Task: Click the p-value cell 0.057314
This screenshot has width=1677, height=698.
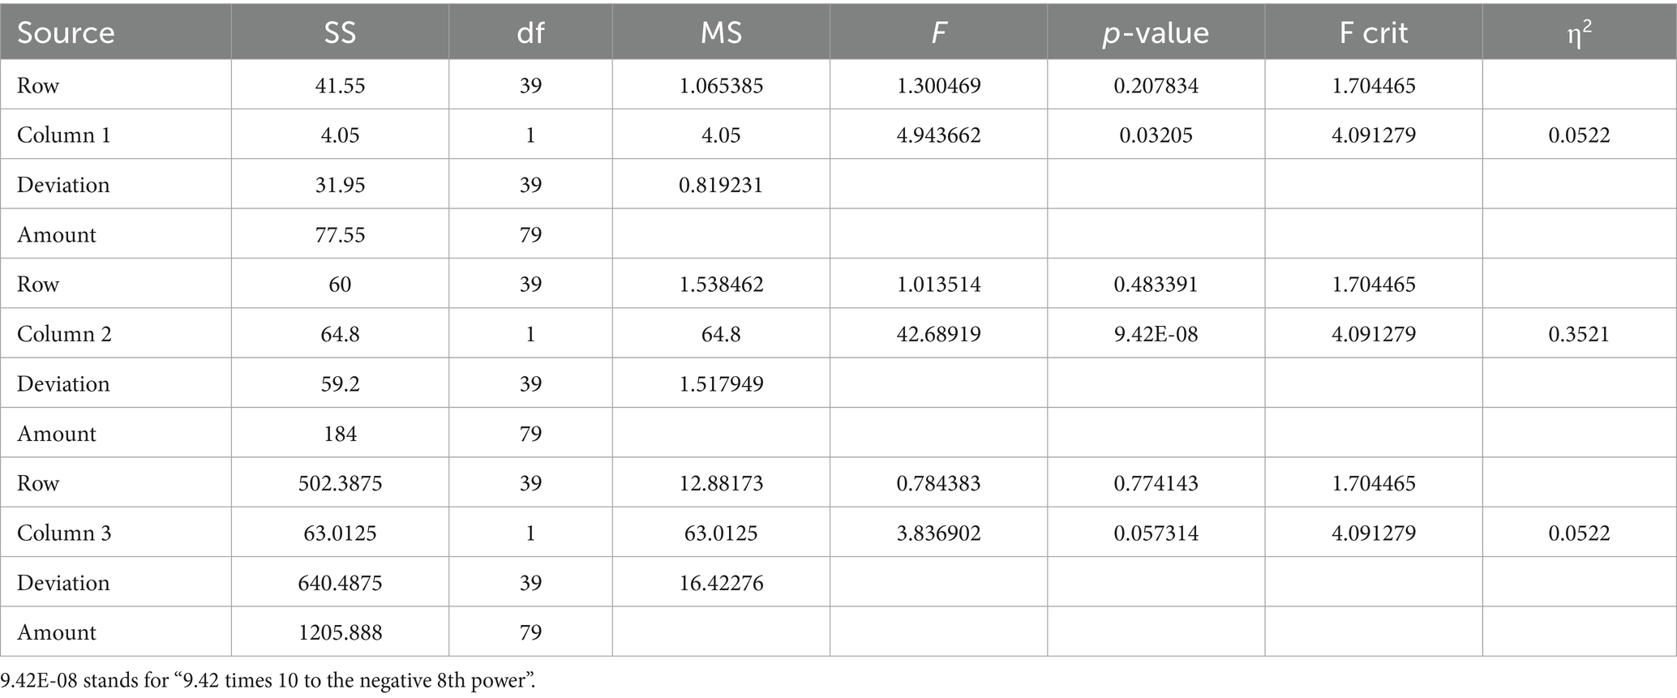Action: click(x=1156, y=533)
